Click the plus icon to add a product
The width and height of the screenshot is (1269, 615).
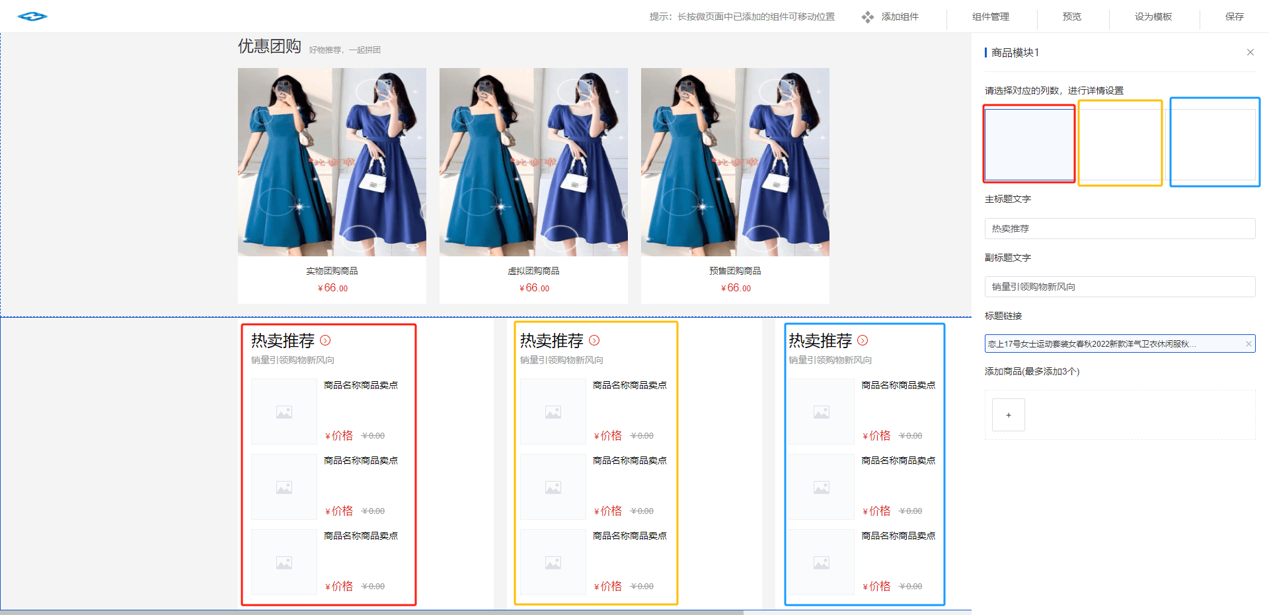pos(1009,415)
